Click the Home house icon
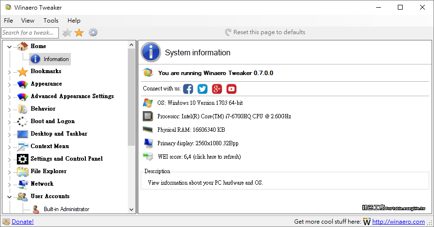434x227 pixels. point(22,46)
